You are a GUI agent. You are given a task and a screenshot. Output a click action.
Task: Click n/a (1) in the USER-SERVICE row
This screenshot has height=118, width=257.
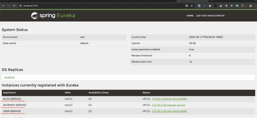pyautogui.click(x=68, y=111)
